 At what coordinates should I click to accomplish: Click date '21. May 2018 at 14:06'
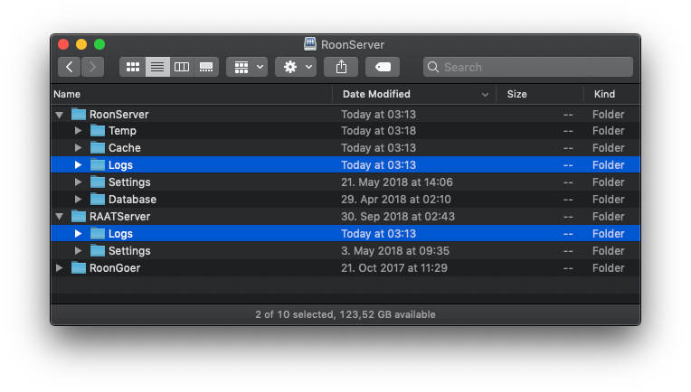397,182
